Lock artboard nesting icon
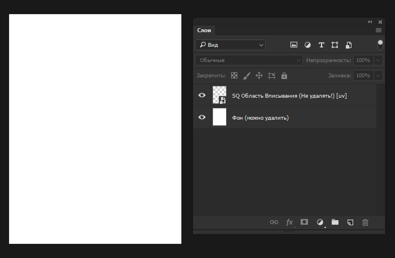Viewport: 395px width, 258px height. coord(272,76)
